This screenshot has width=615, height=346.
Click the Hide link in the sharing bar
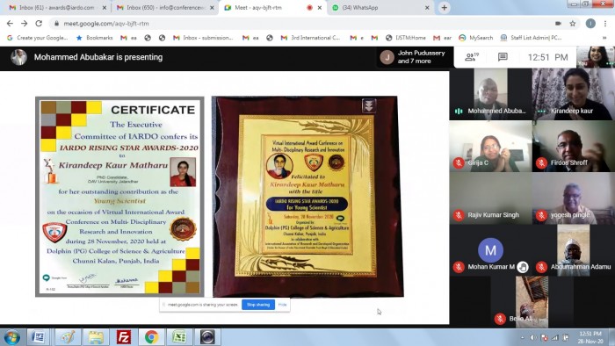pyautogui.click(x=282, y=305)
